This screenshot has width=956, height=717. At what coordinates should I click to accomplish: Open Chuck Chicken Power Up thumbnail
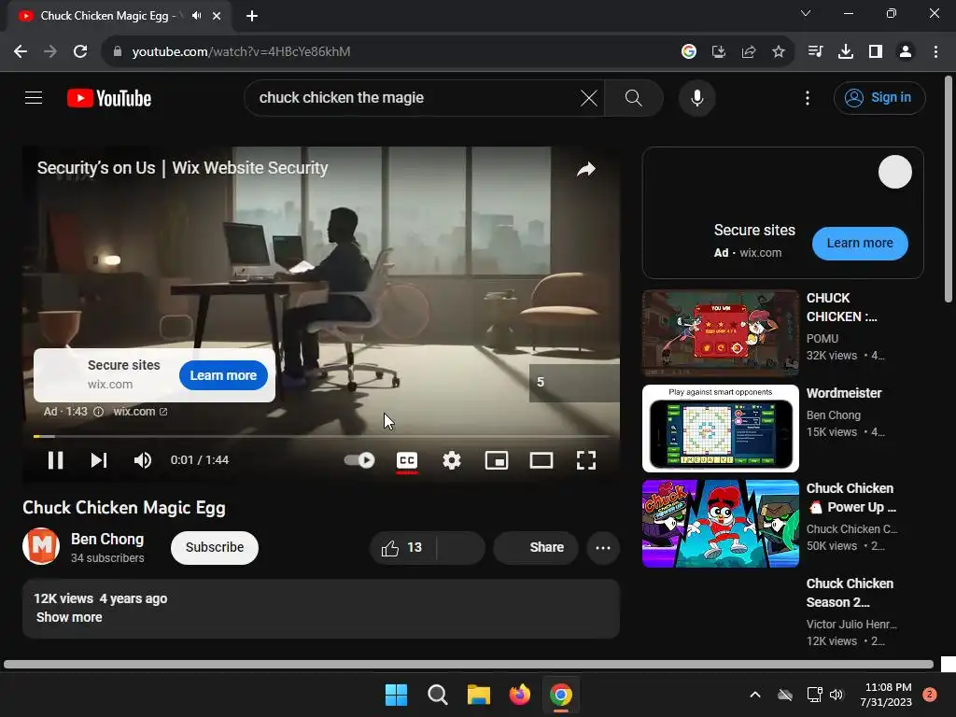[720, 523]
